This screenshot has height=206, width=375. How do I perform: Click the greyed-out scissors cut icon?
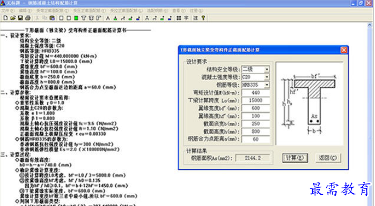coord(37,18)
